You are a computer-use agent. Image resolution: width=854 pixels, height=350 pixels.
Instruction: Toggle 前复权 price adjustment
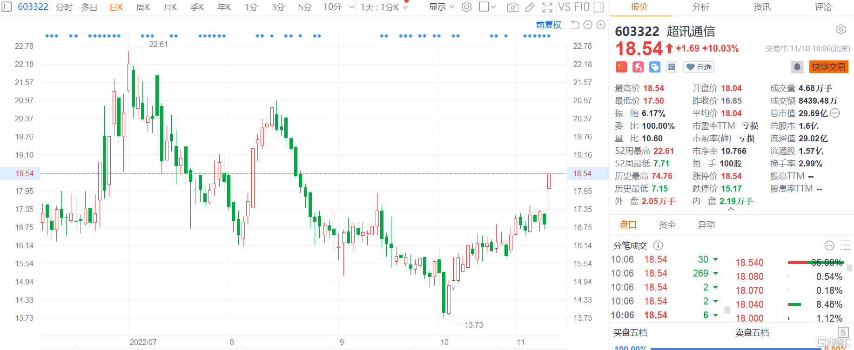click(549, 25)
